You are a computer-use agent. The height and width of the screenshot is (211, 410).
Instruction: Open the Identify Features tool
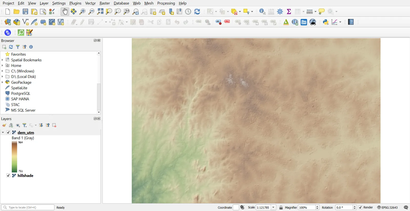[x=262, y=11]
